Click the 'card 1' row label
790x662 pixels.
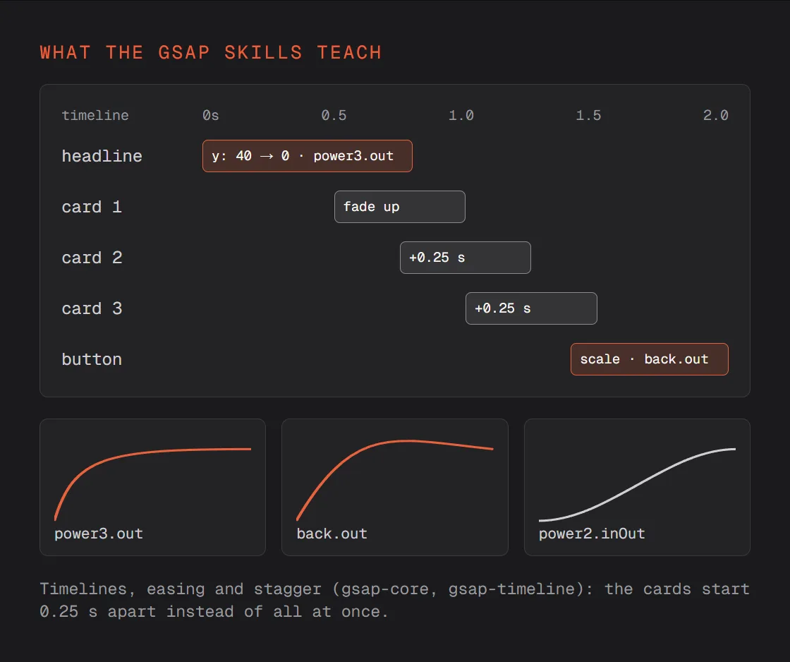pos(92,207)
